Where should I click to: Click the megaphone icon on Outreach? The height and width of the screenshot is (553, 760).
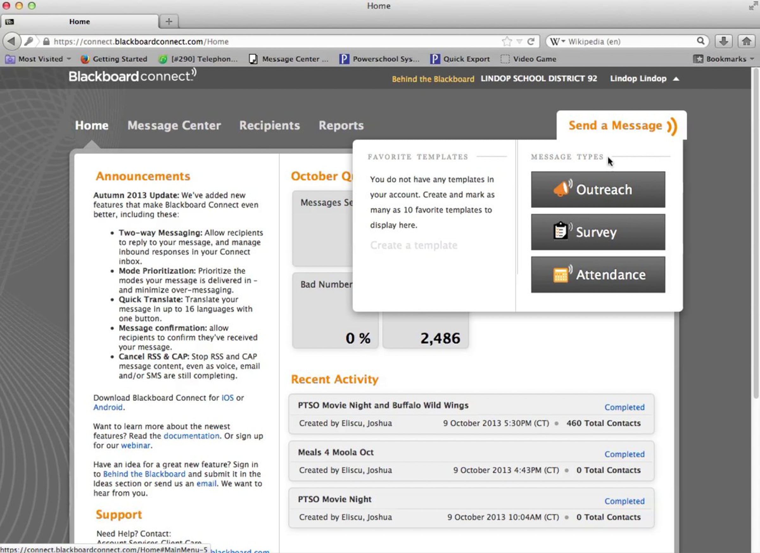pyautogui.click(x=562, y=188)
